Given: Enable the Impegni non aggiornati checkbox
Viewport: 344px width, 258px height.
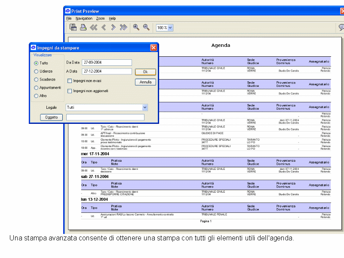Looking at the screenshot, I should [x=70, y=91].
